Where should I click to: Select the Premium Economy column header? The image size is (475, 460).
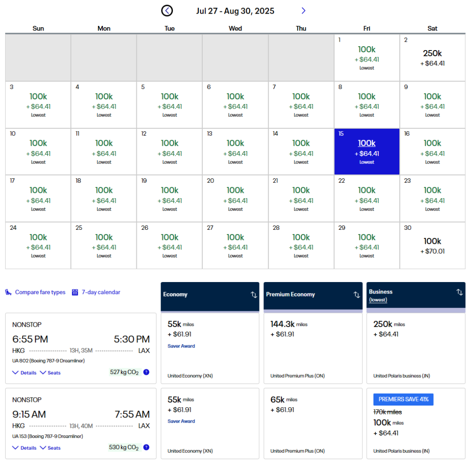tap(313, 297)
